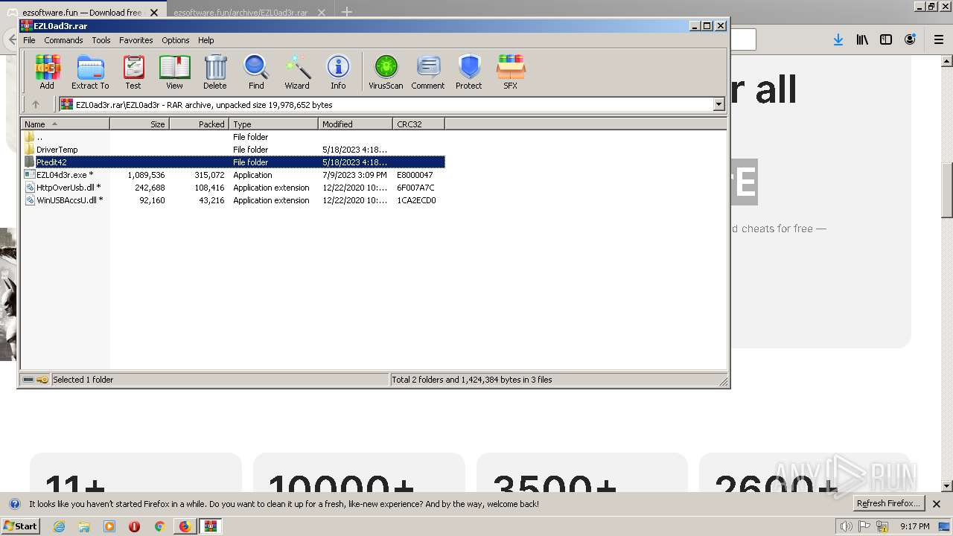Go up one folder level arrow
Image resolution: width=953 pixels, height=536 pixels.
[x=35, y=104]
